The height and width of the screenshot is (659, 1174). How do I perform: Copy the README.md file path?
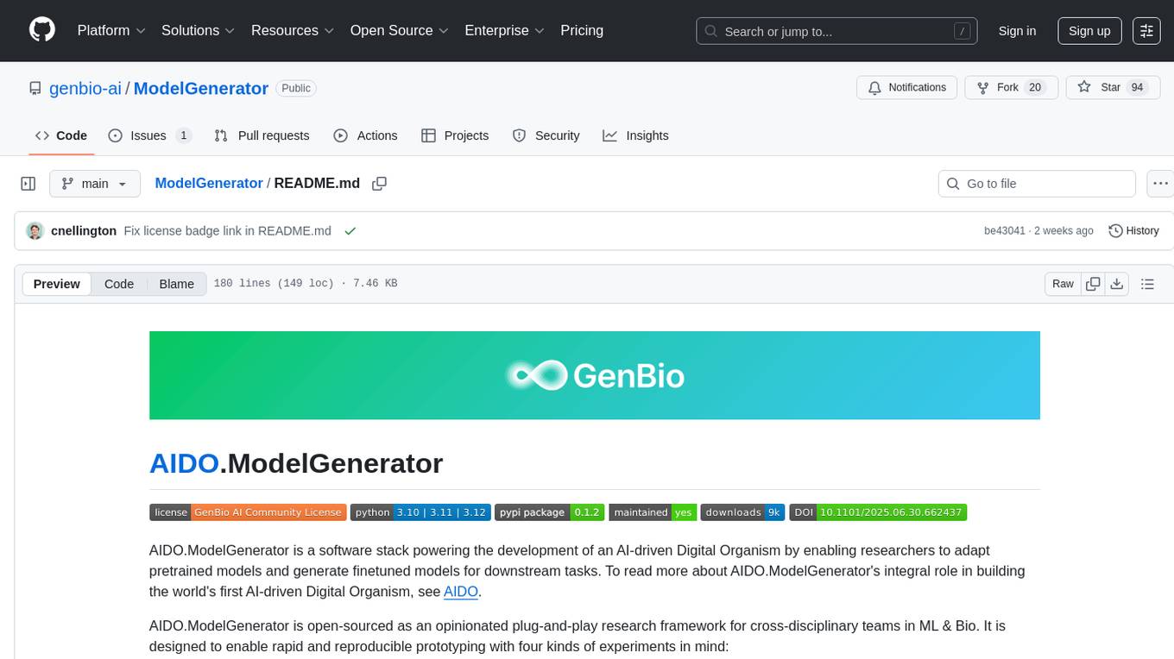pyautogui.click(x=379, y=184)
